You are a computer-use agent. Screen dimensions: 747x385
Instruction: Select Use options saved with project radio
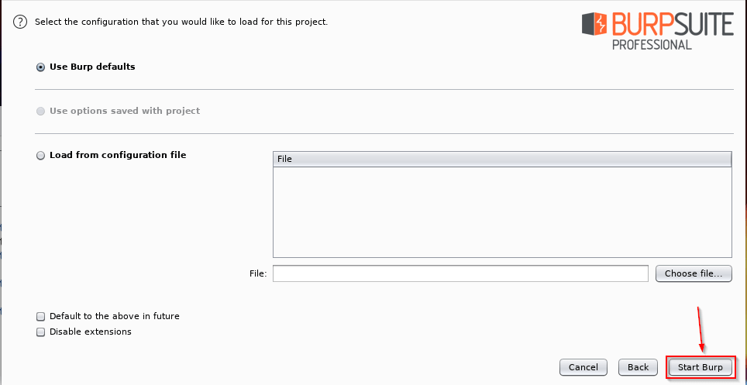pos(40,111)
